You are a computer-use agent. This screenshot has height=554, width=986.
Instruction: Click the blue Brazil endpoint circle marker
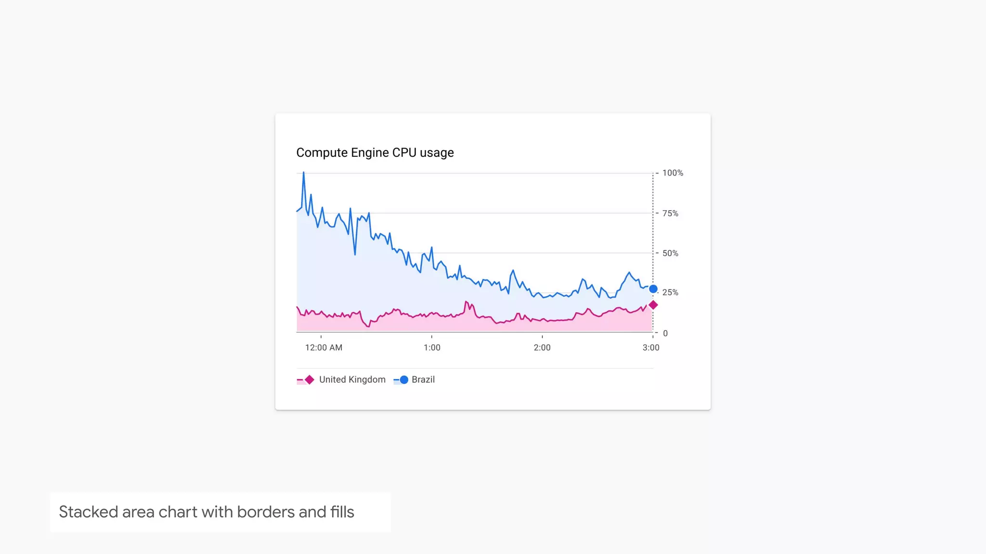click(x=653, y=289)
